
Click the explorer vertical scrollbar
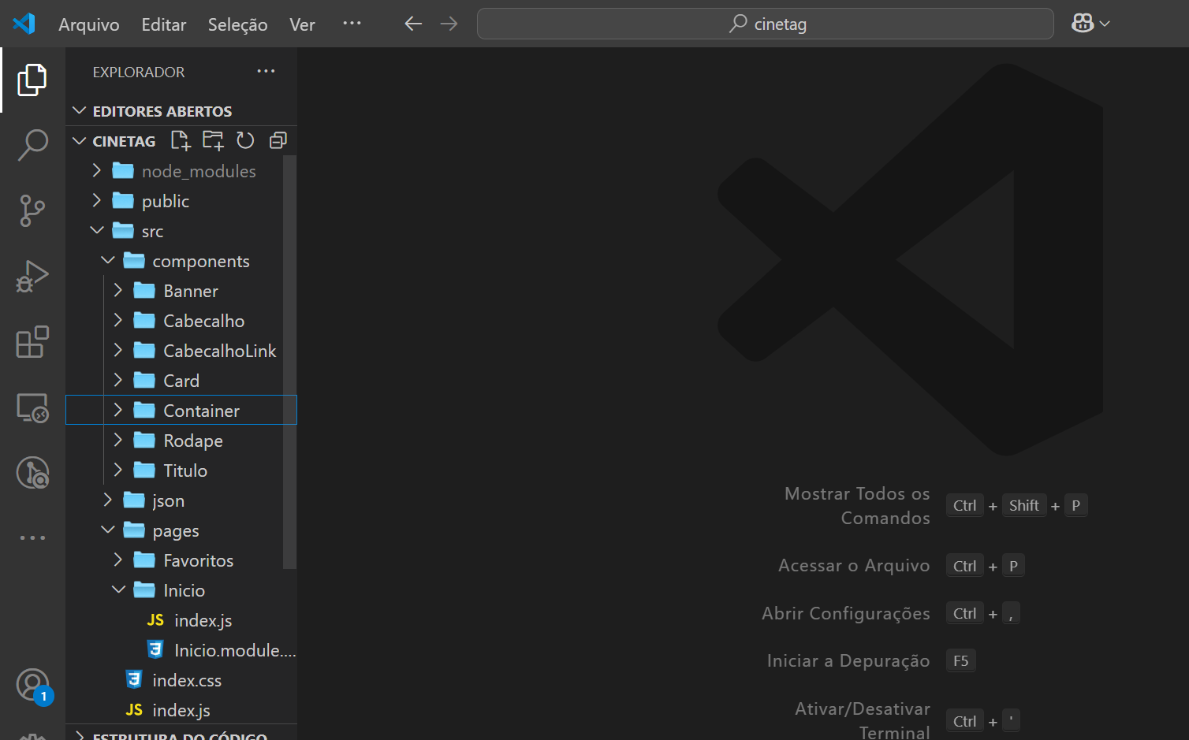290,362
